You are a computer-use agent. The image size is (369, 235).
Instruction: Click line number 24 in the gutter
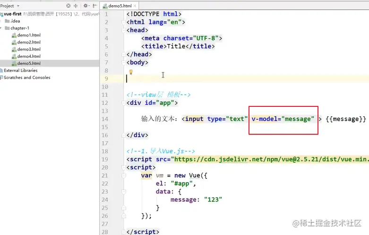point(105,200)
